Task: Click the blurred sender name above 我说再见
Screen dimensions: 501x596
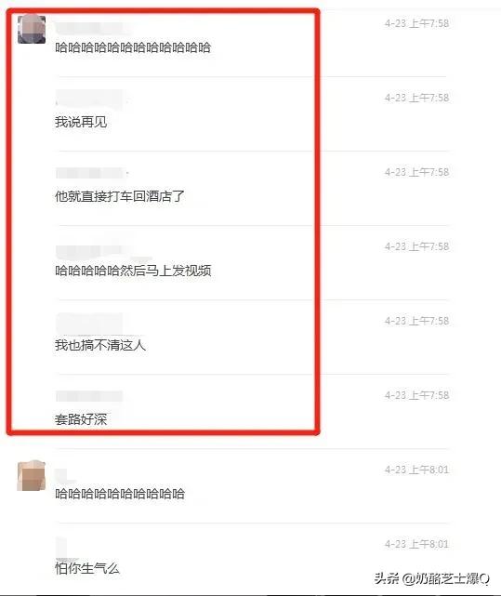Action: 91,99
